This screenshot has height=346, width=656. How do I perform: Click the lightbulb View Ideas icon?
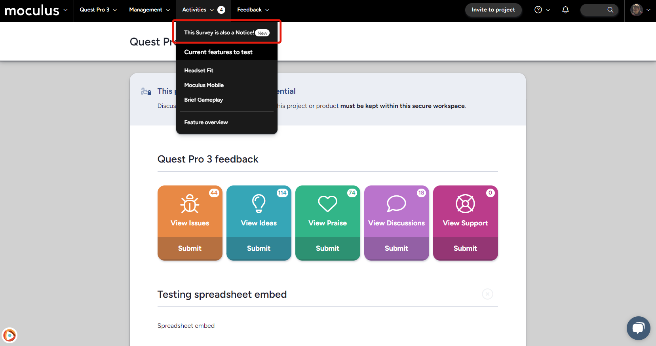259,204
